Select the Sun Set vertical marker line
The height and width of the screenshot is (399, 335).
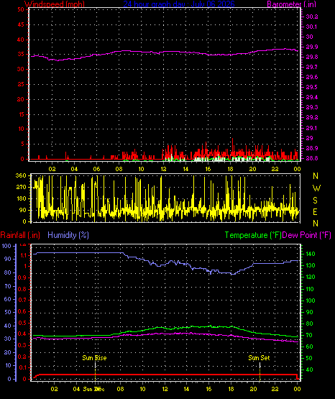(260, 371)
